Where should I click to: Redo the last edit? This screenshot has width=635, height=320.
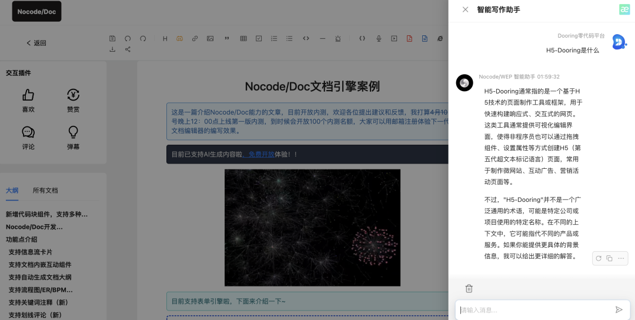click(143, 38)
